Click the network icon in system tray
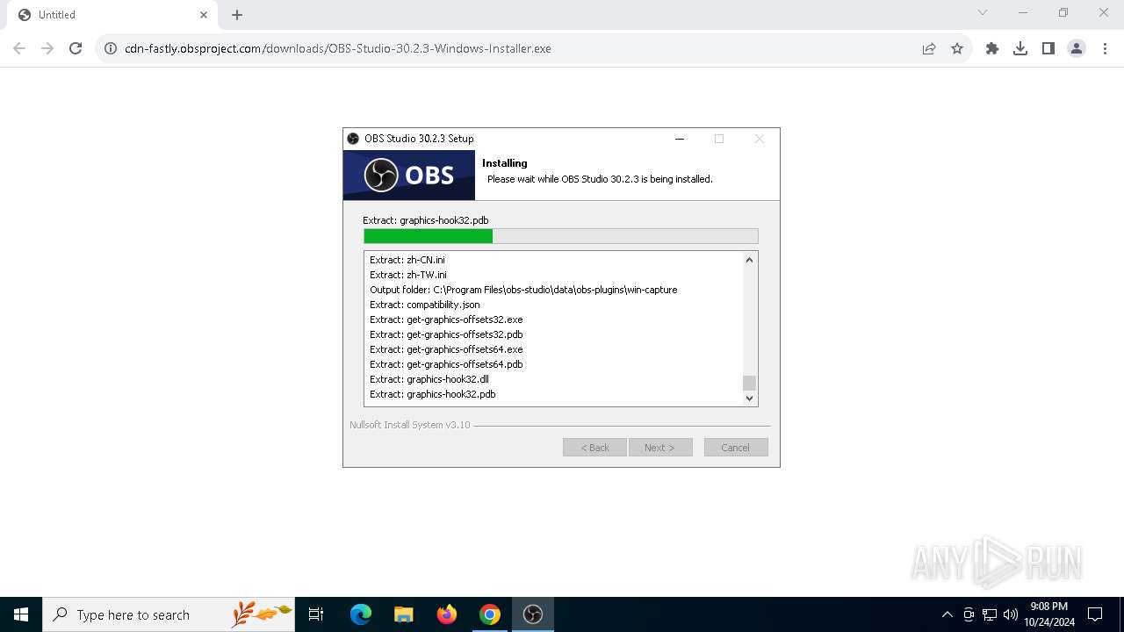This screenshot has width=1124, height=632. [990, 614]
